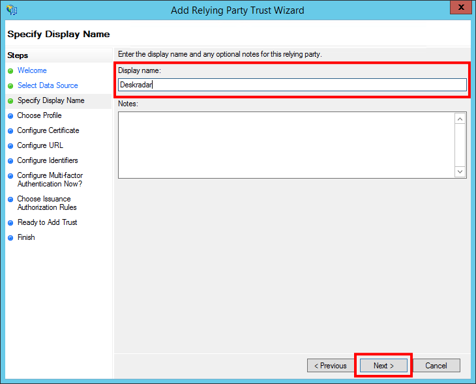Screen dimensions: 476x384
Task: Click the green bullet beside Welcome
Action: (10, 71)
